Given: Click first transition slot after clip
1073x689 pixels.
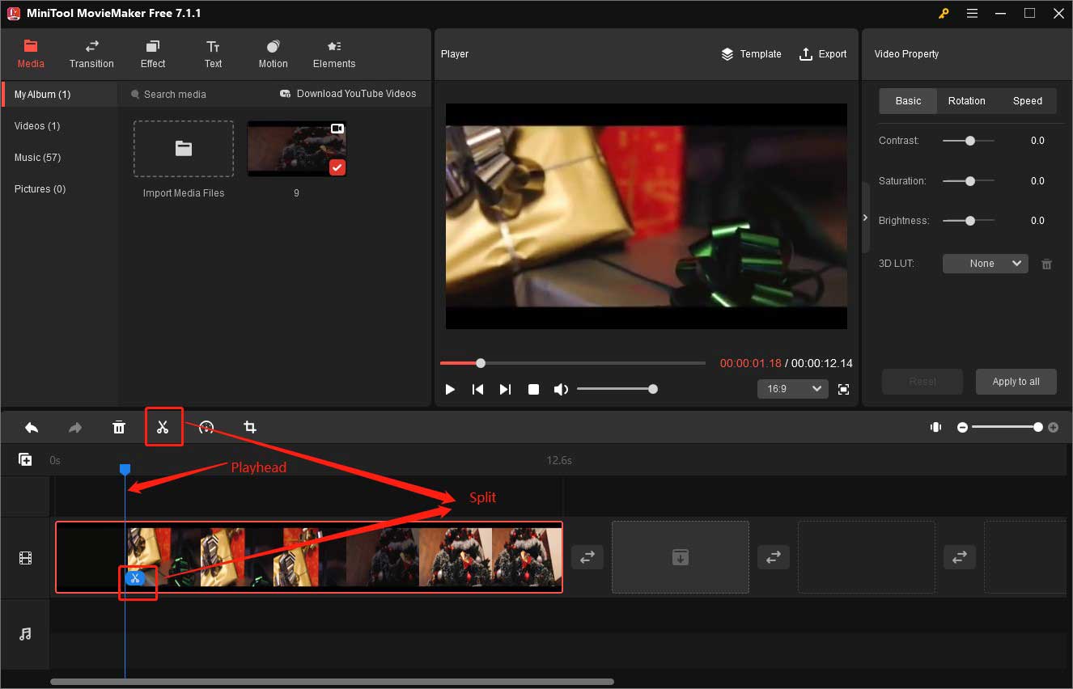Looking at the screenshot, I should (x=587, y=557).
